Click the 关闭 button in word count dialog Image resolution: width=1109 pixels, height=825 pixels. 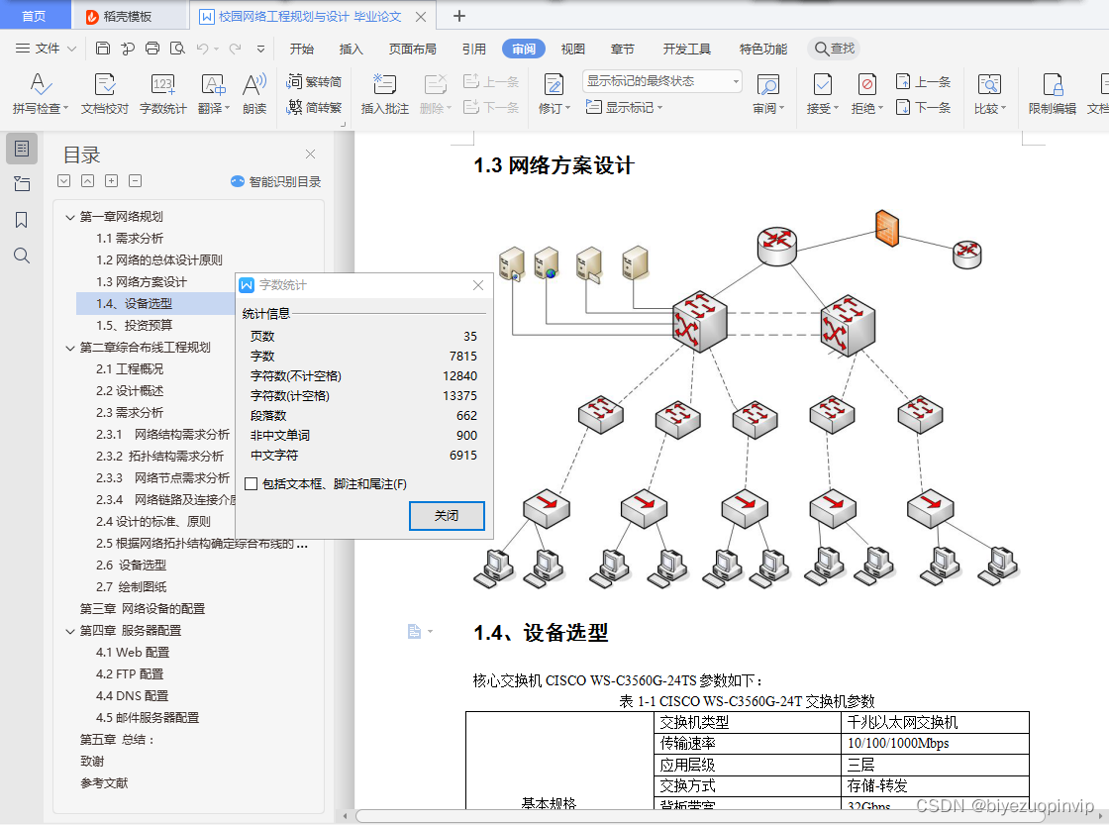pyautogui.click(x=447, y=516)
